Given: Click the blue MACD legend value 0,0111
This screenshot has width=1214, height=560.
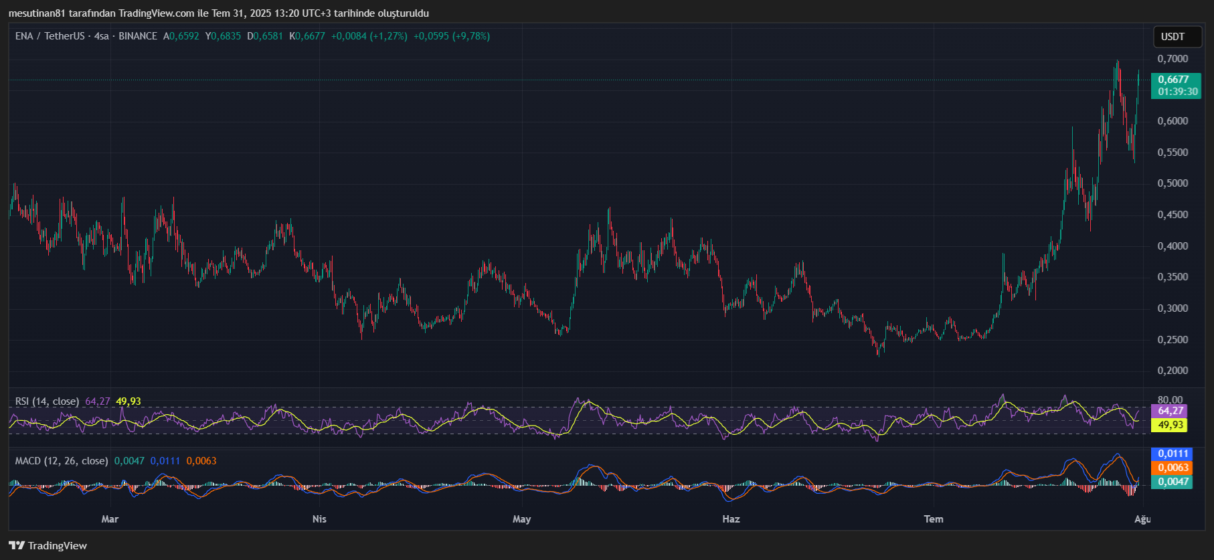Looking at the screenshot, I should (x=165, y=461).
